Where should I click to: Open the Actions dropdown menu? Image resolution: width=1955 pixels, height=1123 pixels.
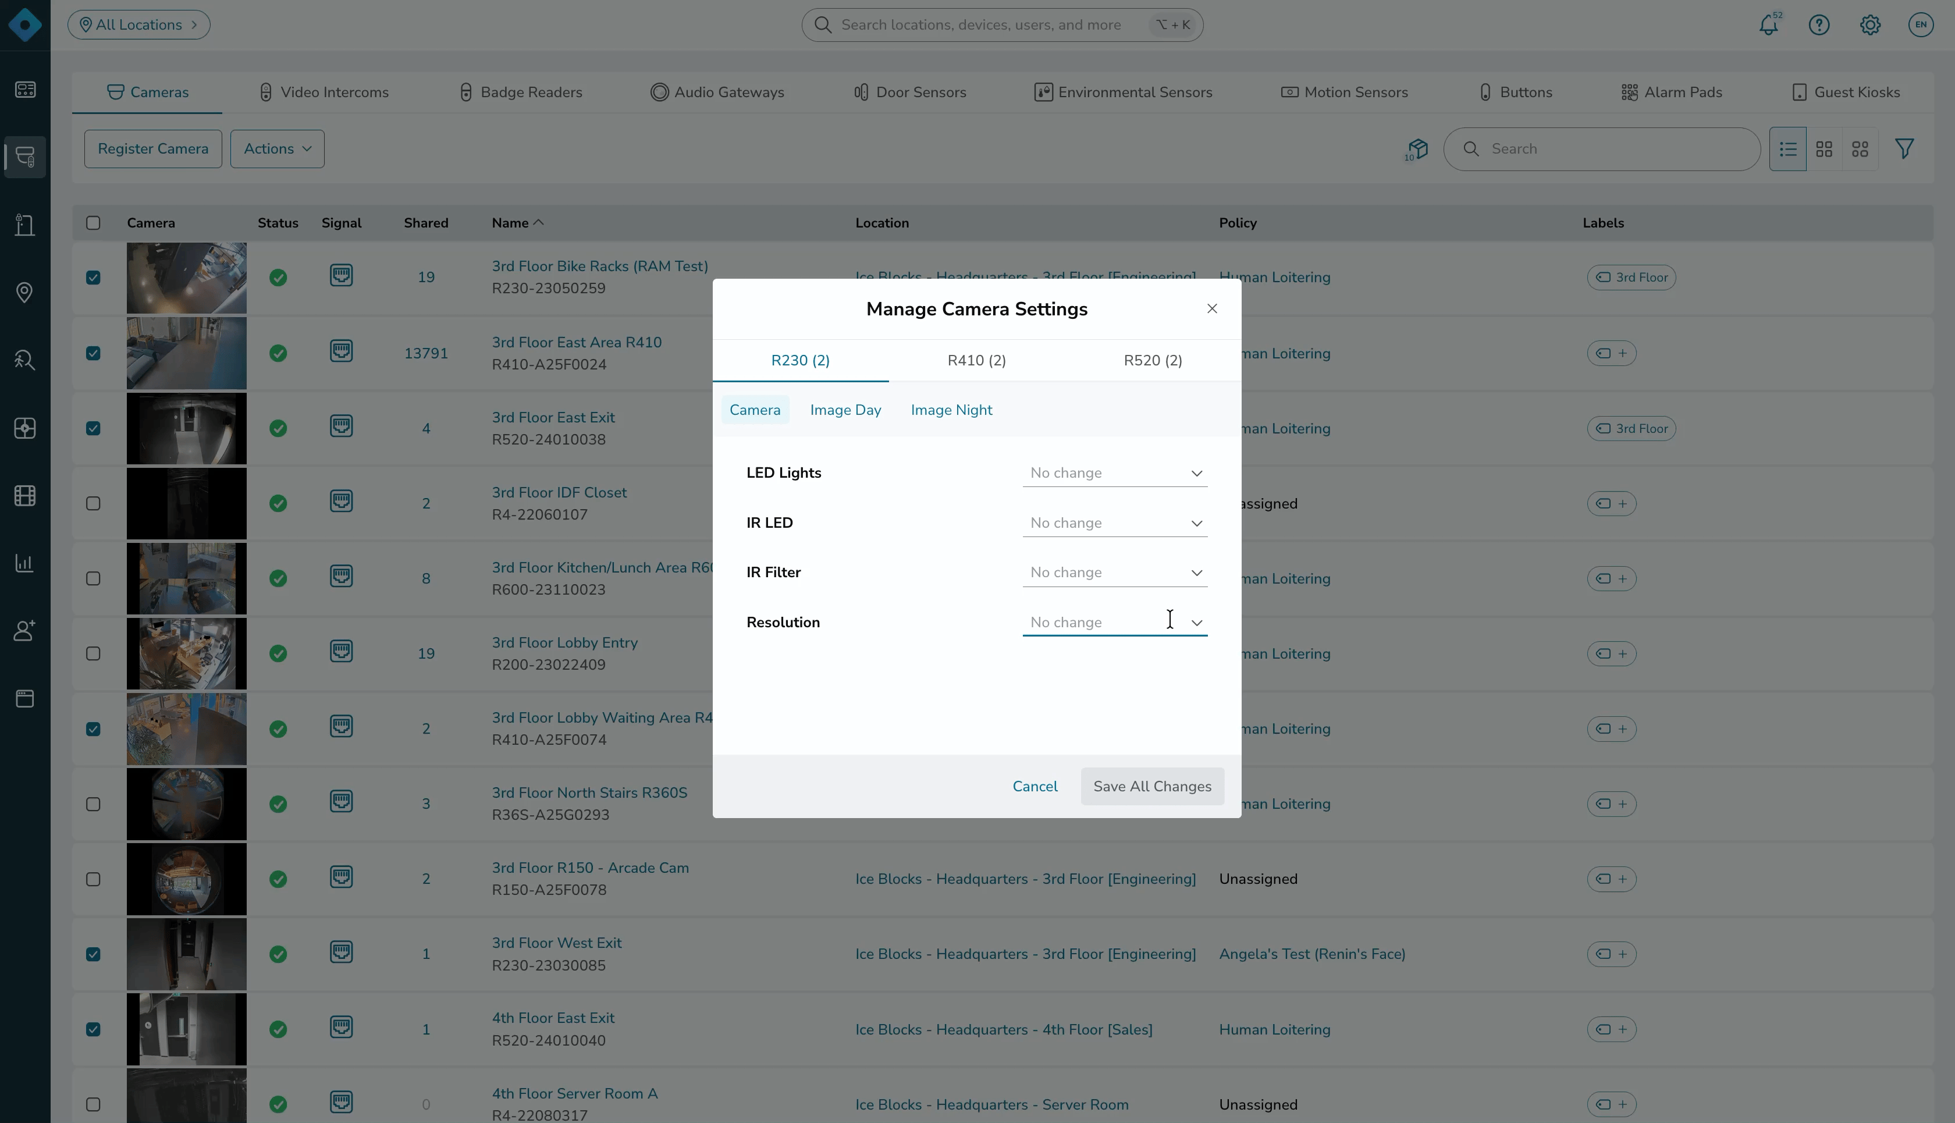pyautogui.click(x=278, y=149)
